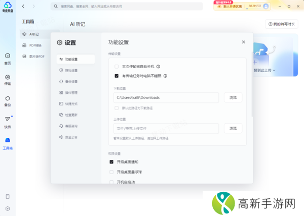Check 默认此路径为下载路径

tap(117, 108)
